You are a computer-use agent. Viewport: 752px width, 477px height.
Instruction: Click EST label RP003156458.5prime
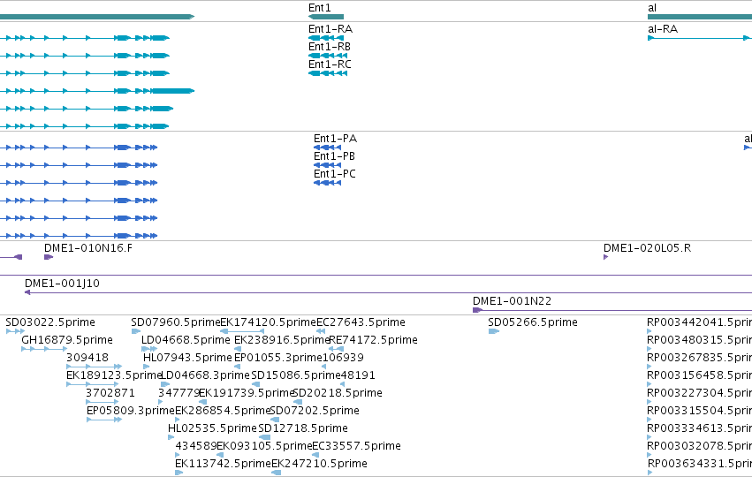699,375
